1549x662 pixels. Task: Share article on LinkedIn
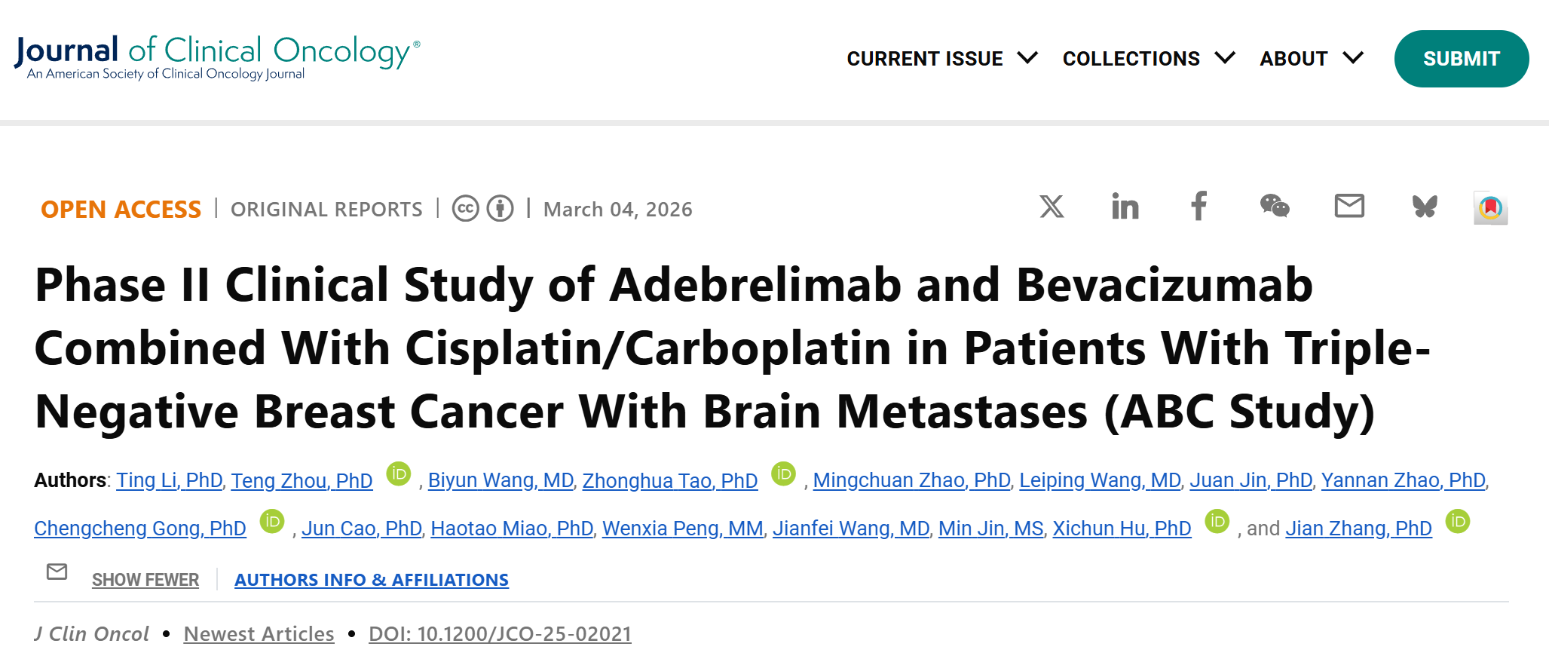tap(1125, 207)
